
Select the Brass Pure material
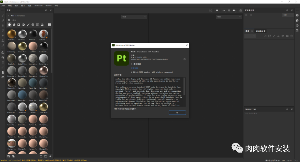22,46
